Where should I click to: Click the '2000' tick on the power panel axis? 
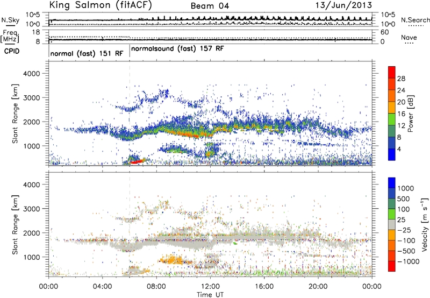[31, 122]
